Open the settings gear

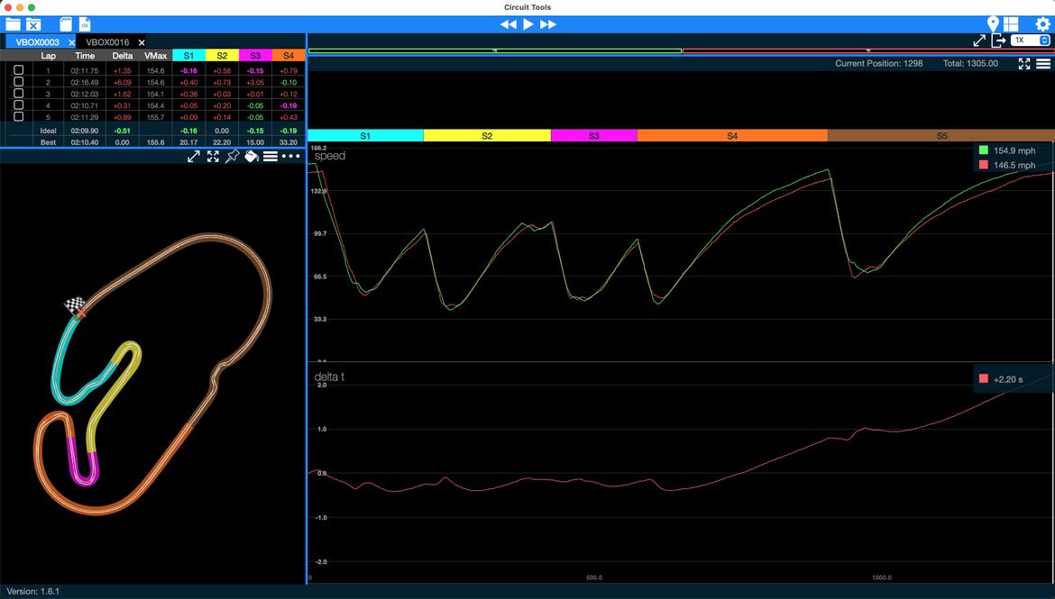click(x=1042, y=24)
